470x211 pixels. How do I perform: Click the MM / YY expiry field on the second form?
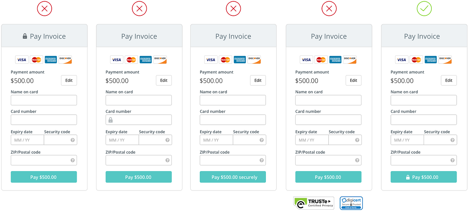coord(122,140)
